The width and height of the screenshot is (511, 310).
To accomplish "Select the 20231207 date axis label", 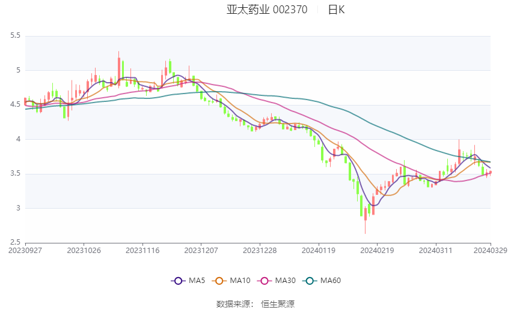I will tap(201, 251).
